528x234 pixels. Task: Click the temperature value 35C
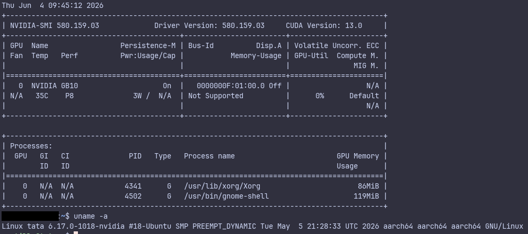point(42,96)
